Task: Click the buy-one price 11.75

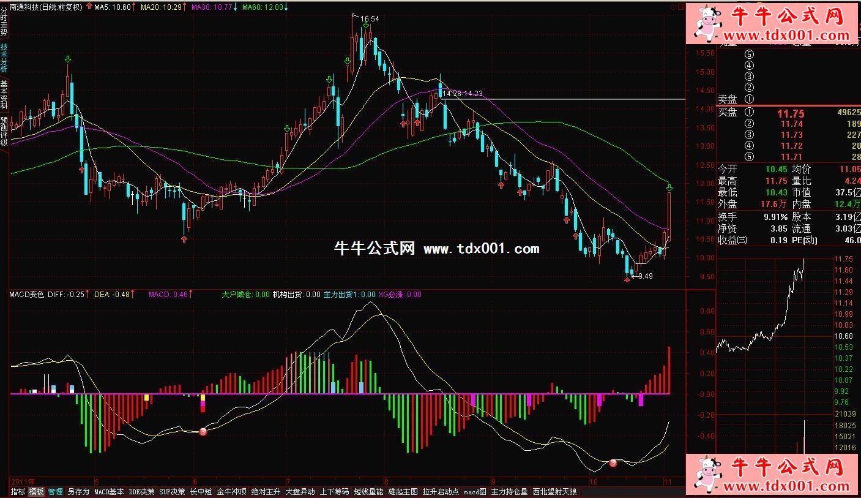Action: (791, 113)
